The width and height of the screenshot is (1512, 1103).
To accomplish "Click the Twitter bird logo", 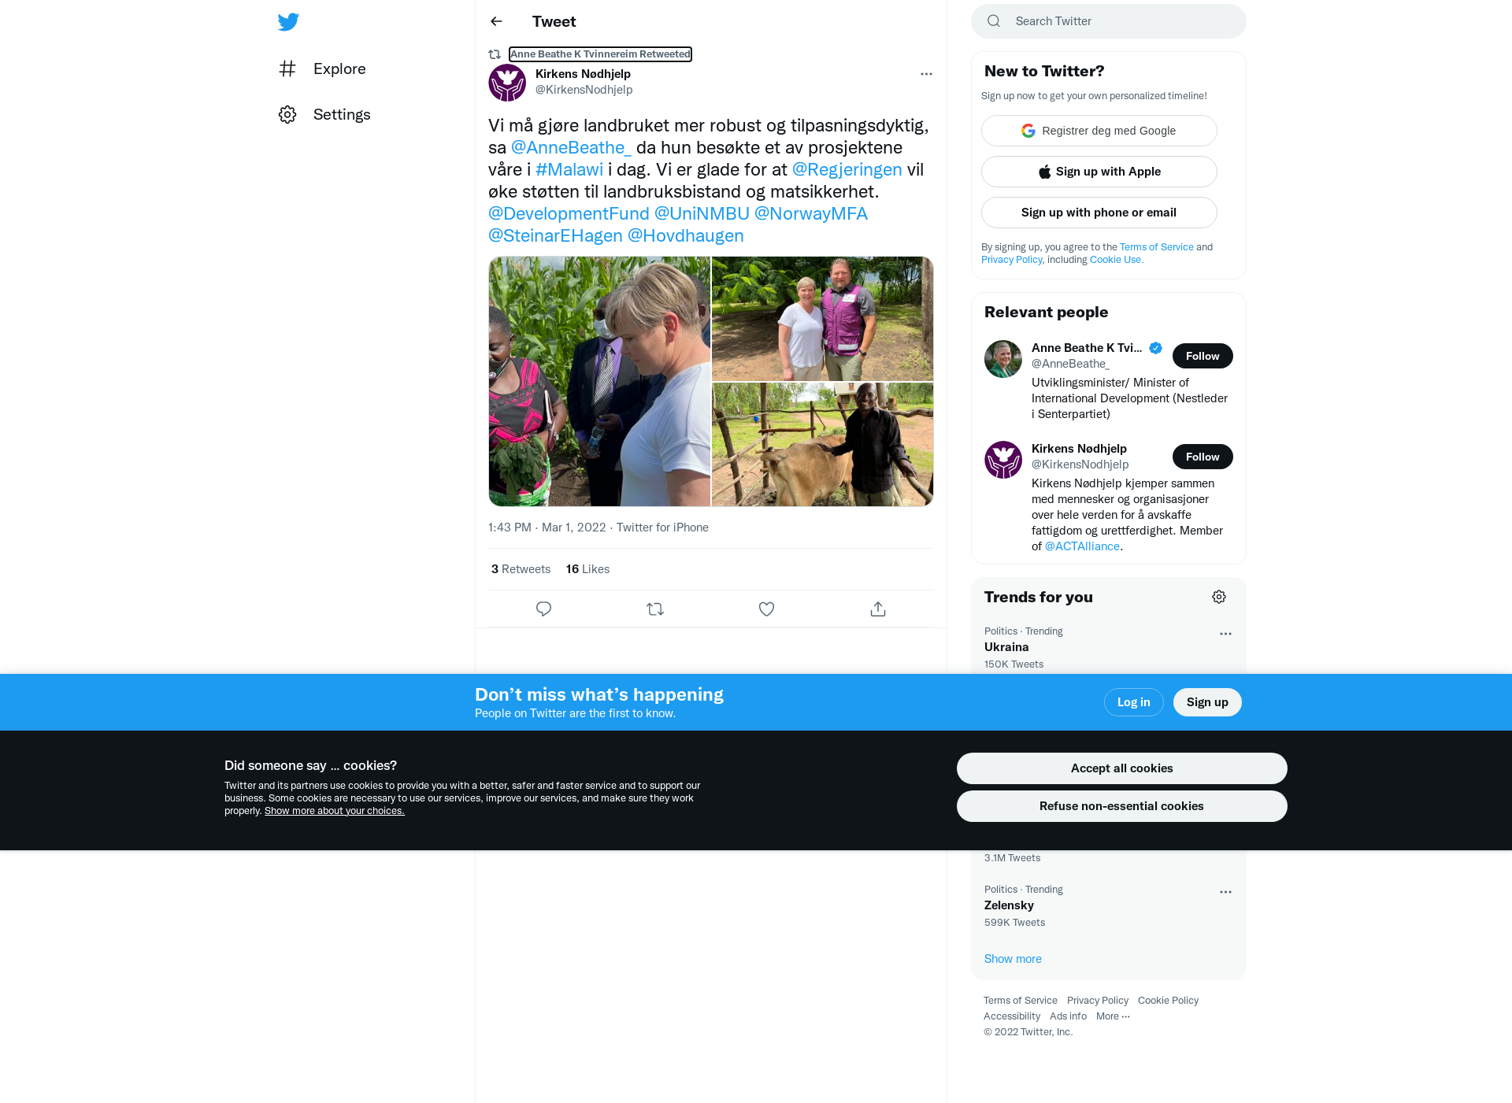I will click(x=288, y=22).
